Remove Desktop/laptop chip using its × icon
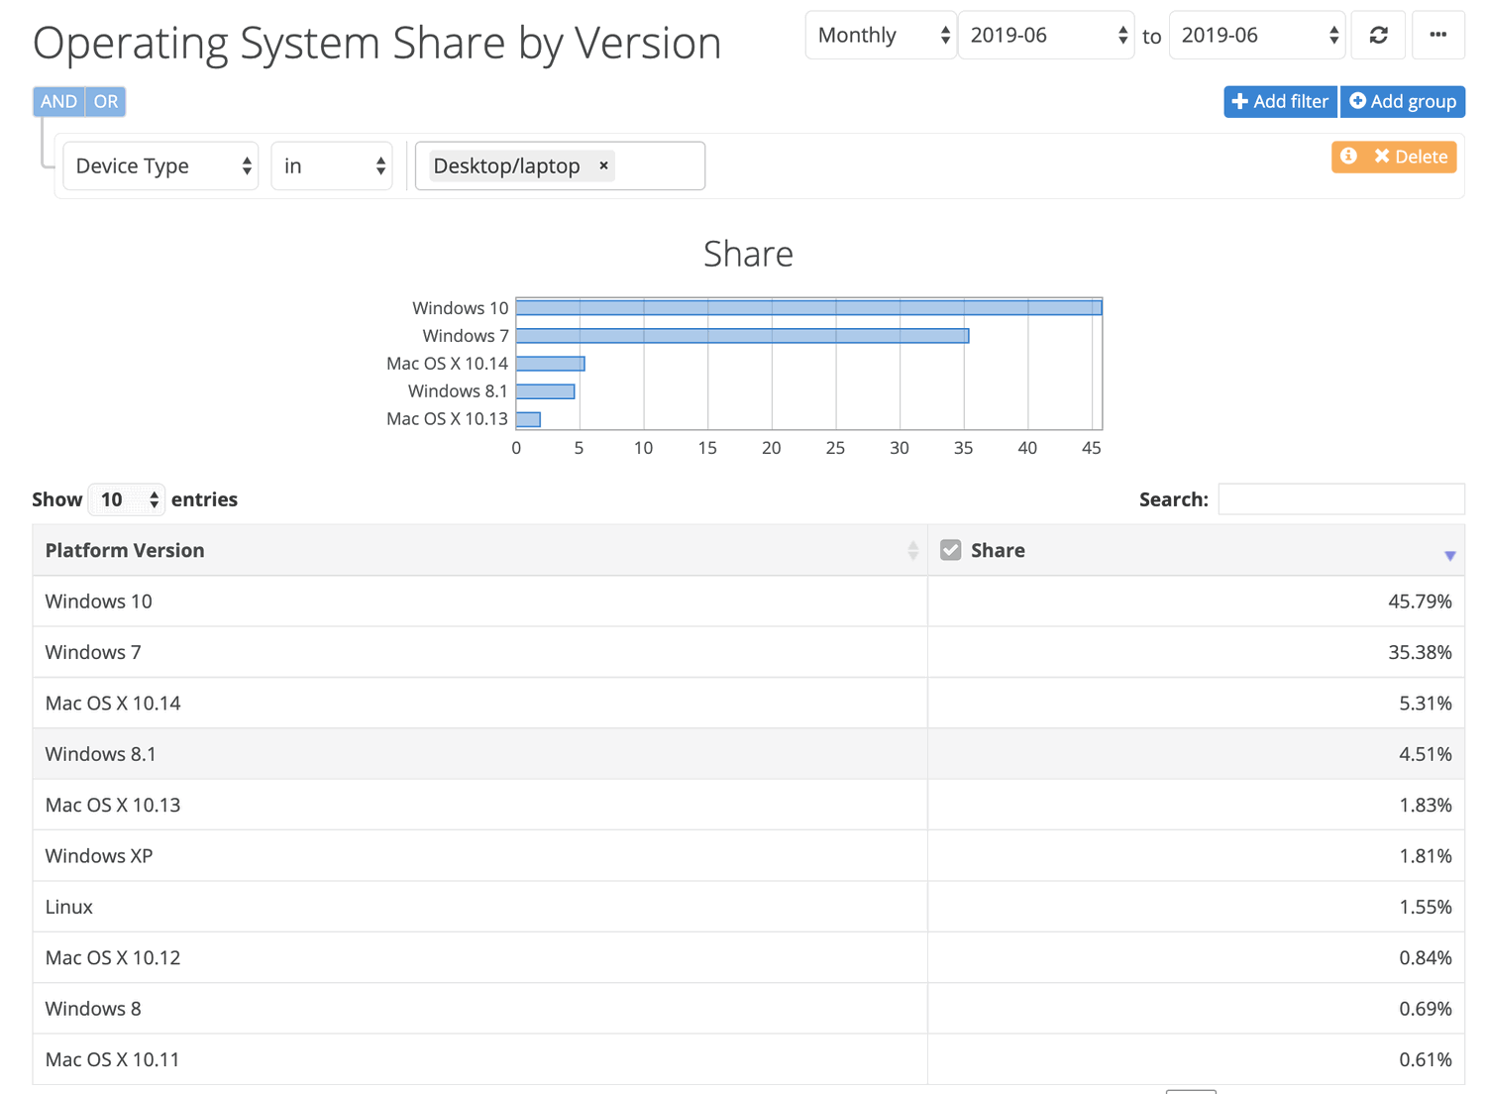 [603, 165]
